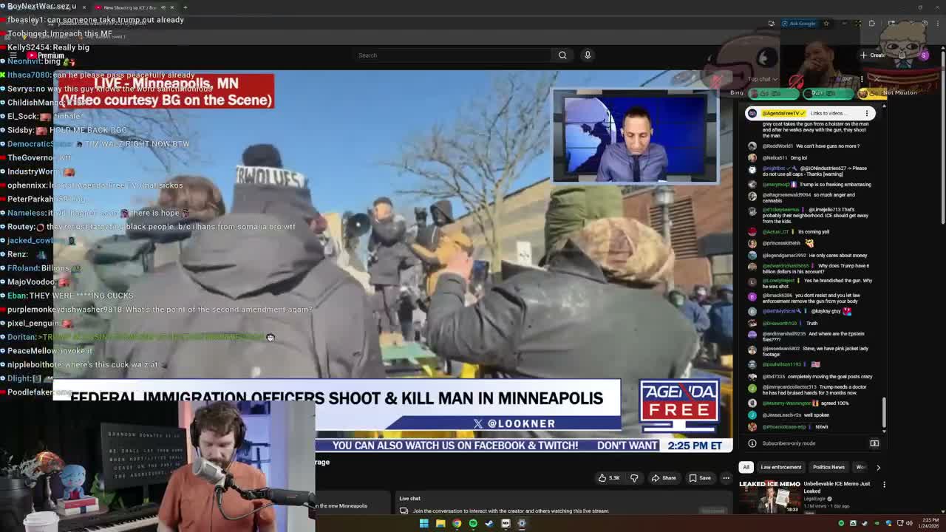Select the Politics News filter chip
946x532 pixels.
[828, 467]
